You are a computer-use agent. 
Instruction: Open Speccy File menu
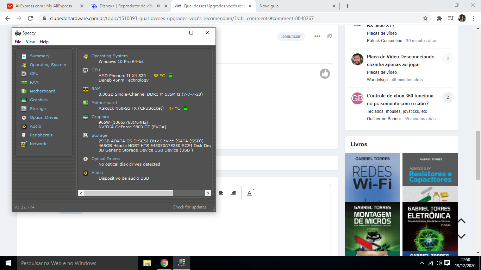pyautogui.click(x=18, y=42)
